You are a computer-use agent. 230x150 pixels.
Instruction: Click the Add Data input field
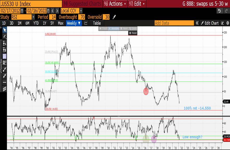174,23
